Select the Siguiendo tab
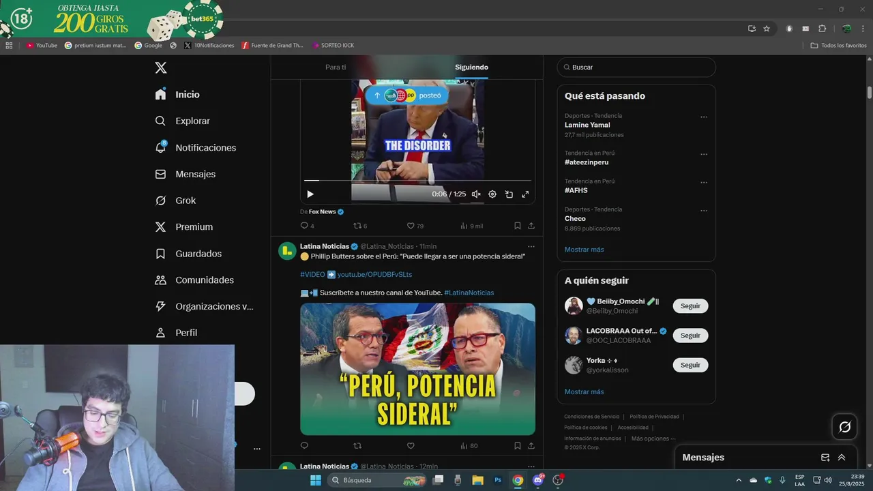Screen dimensions: 873x491 pos(471,68)
